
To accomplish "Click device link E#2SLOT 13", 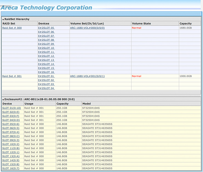I will pos(46,60).
